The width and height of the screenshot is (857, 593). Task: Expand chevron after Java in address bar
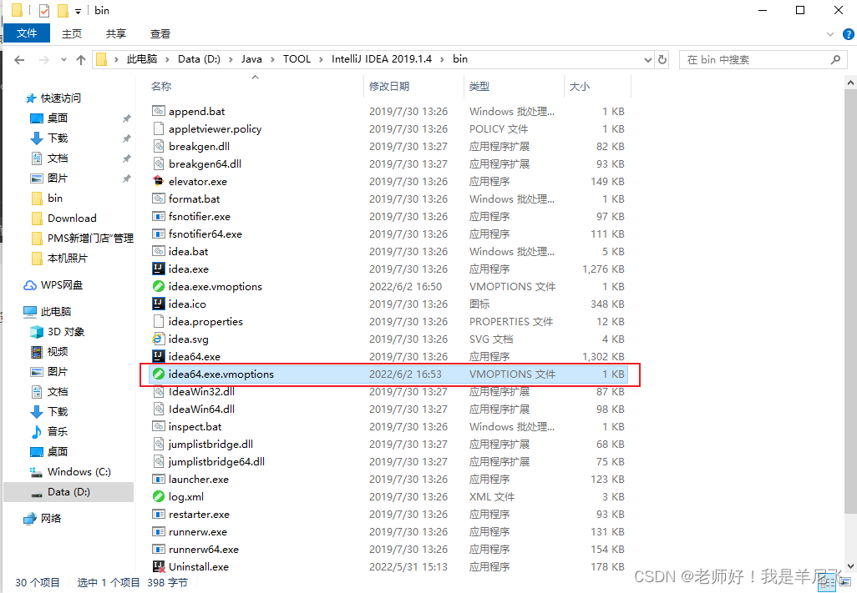pyautogui.click(x=271, y=59)
